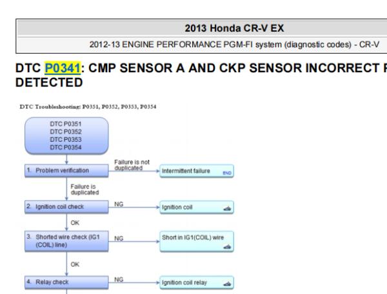Select step 2 Ignition coil check box

[x=66, y=207]
